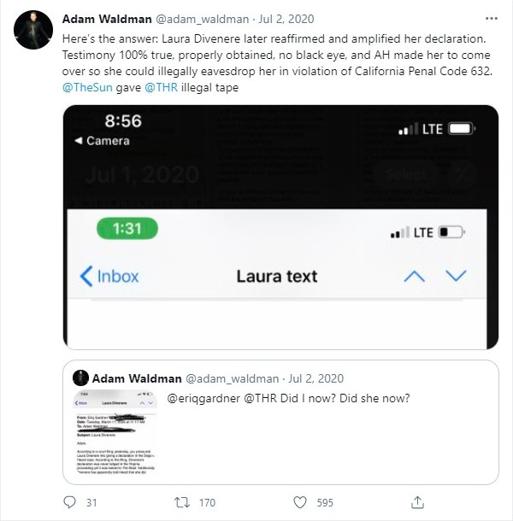513x521 pixels.
Task: Open the quoted tweet text to eriqgardner
Action: tap(288, 398)
